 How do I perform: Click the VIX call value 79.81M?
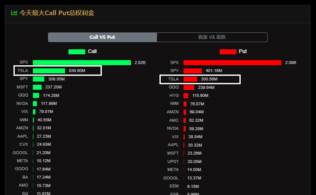[x=46, y=112]
